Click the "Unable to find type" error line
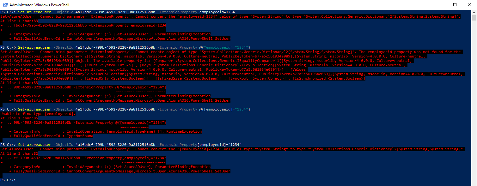 tap(38, 114)
